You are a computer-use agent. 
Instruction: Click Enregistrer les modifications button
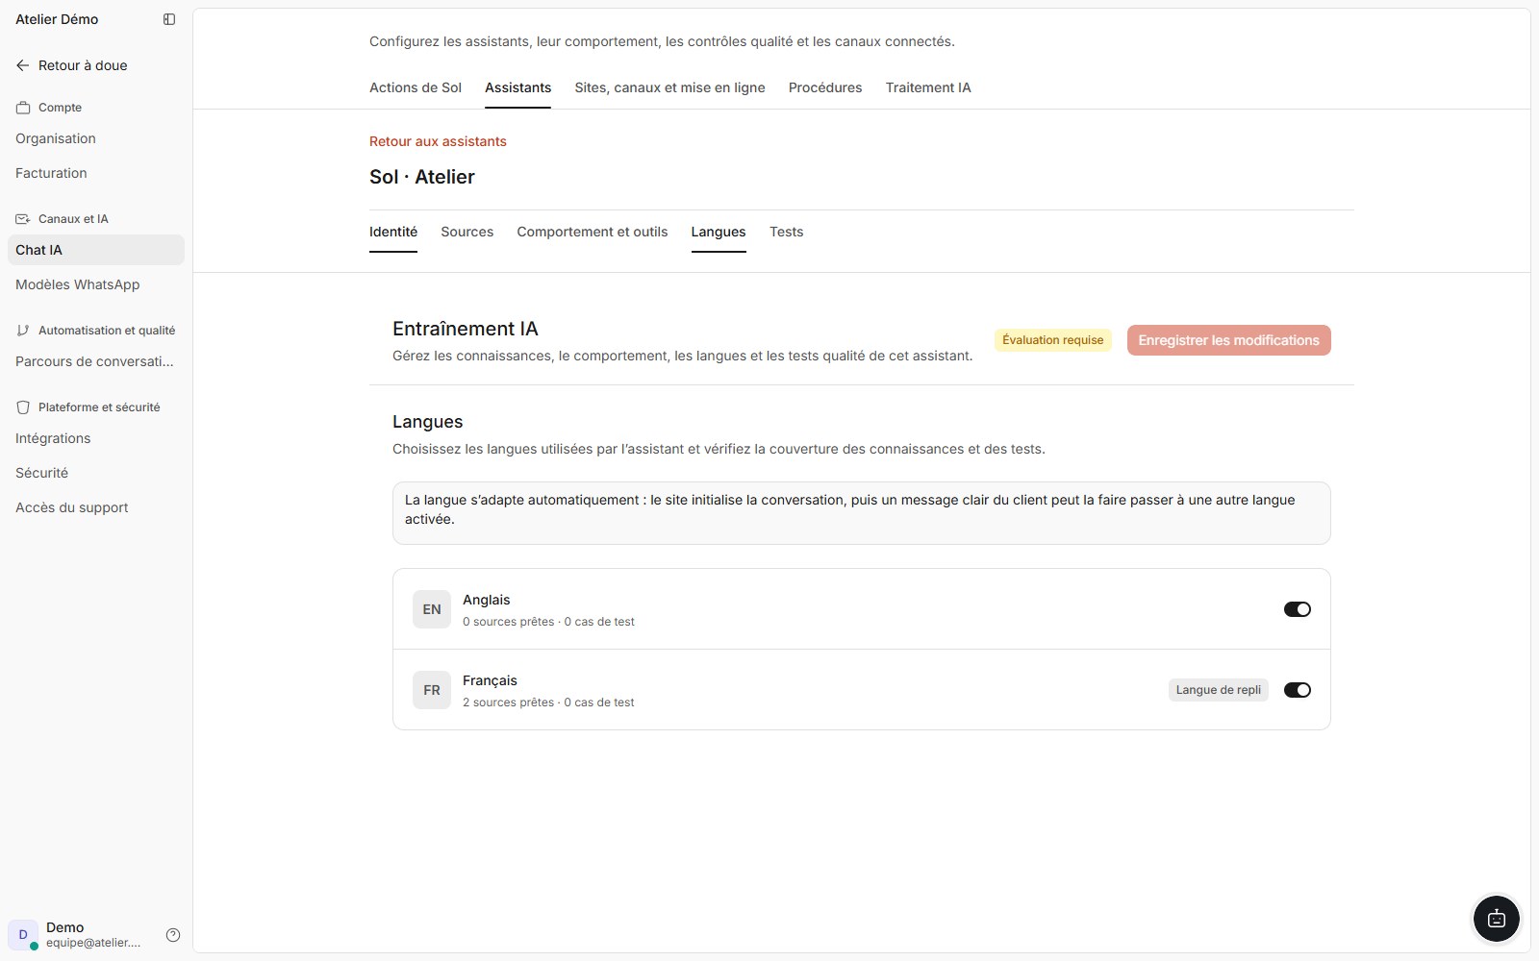click(1228, 340)
